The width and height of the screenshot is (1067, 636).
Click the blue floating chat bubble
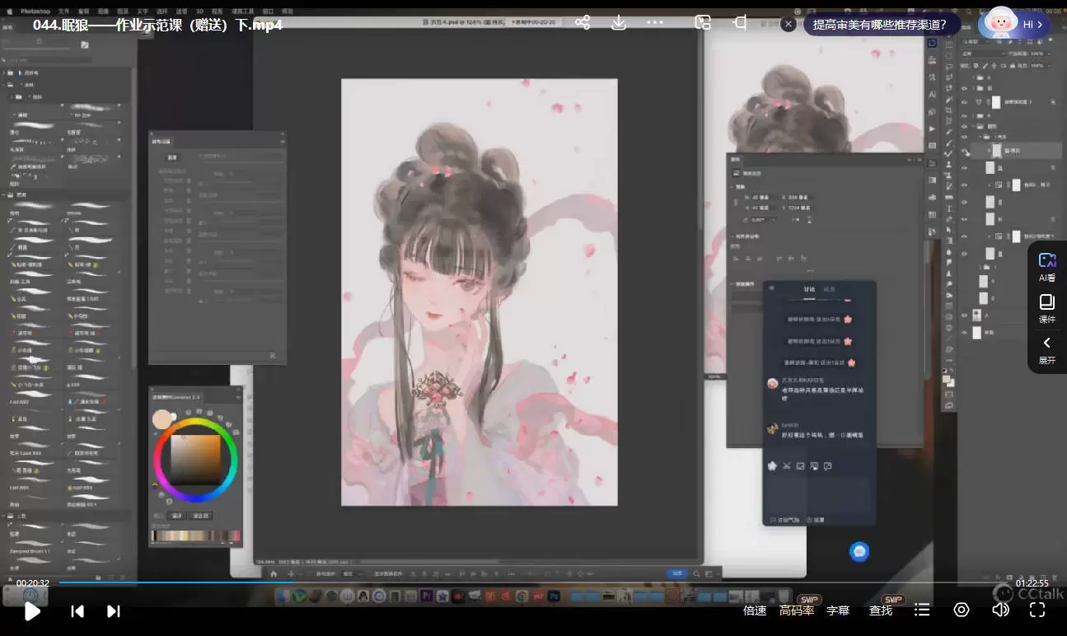pyautogui.click(x=859, y=551)
